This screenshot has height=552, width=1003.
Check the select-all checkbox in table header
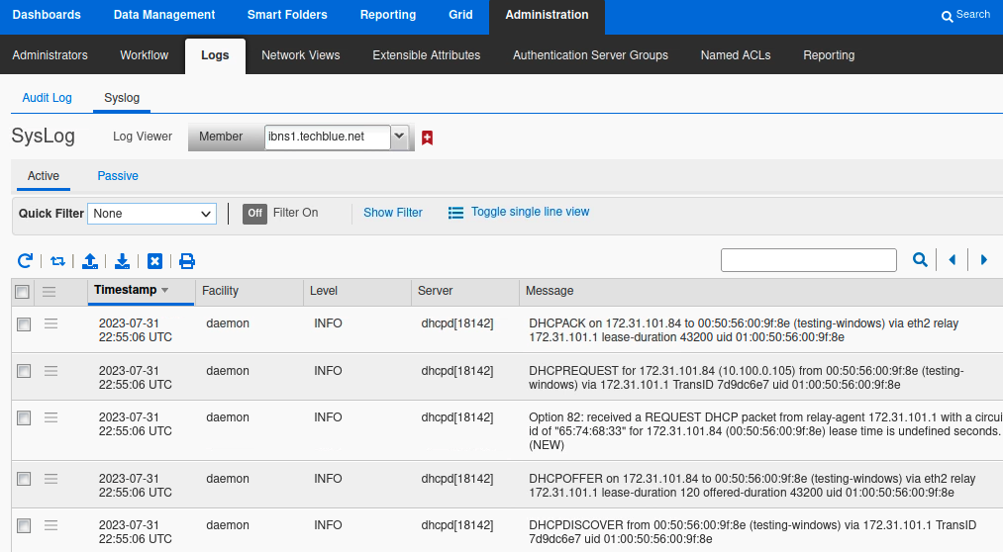pyautogui.click(x=22, y=292)
